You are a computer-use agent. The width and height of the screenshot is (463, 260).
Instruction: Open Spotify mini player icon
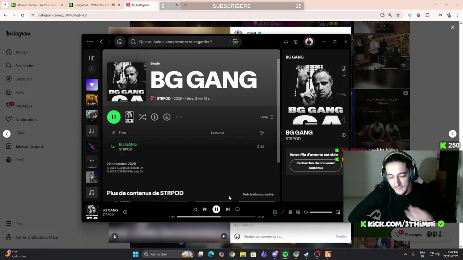tap(338, 212)
